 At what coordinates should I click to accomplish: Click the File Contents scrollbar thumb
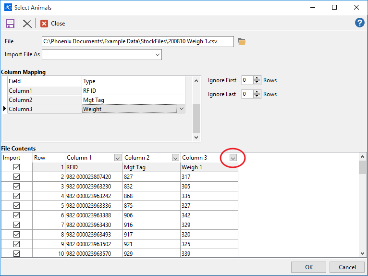click(362, 167)
